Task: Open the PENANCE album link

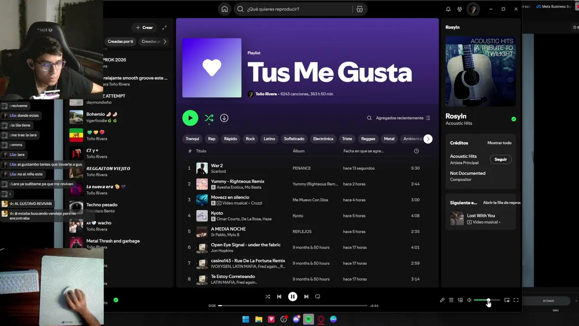Action: [x=302, y=168]
